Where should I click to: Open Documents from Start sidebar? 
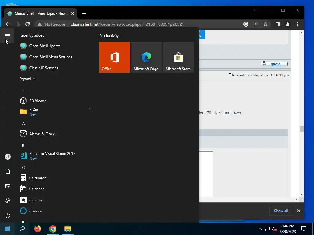click(x=8, y=171)
